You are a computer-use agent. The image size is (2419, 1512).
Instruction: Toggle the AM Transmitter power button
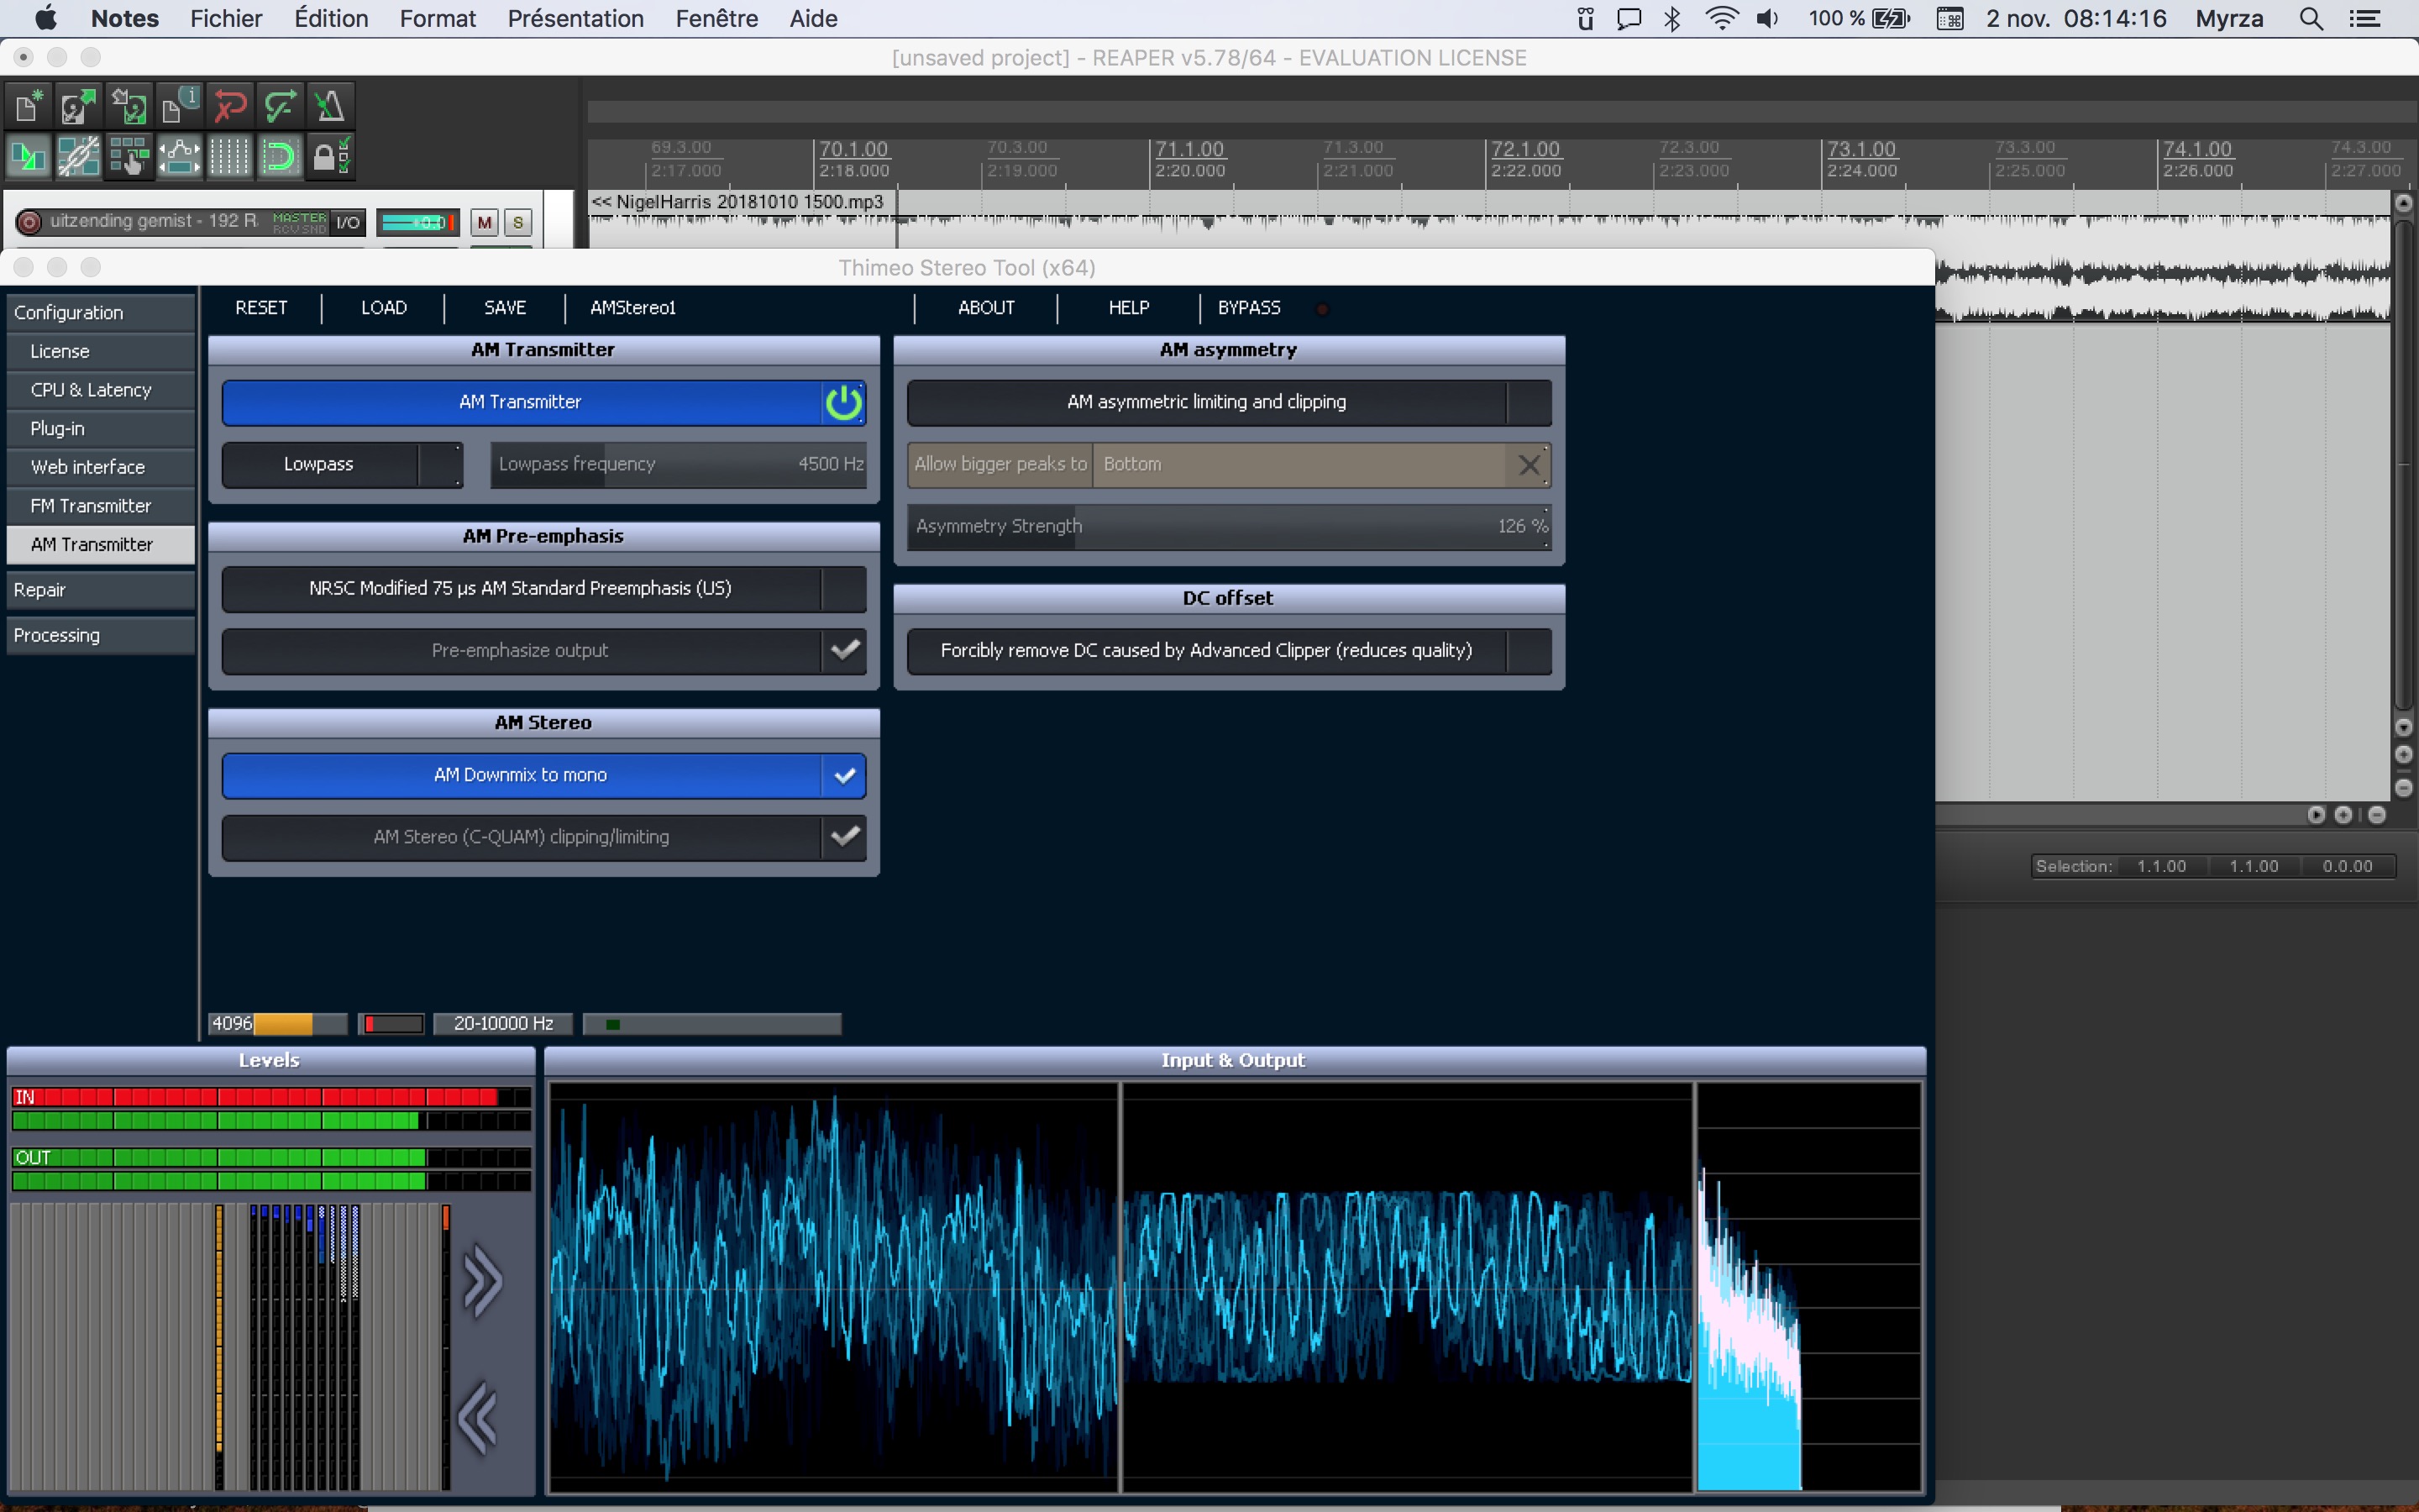coord(843,402)
